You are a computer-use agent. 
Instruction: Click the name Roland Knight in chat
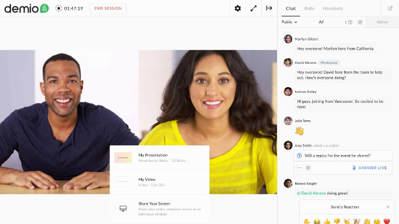pos(306,184)
